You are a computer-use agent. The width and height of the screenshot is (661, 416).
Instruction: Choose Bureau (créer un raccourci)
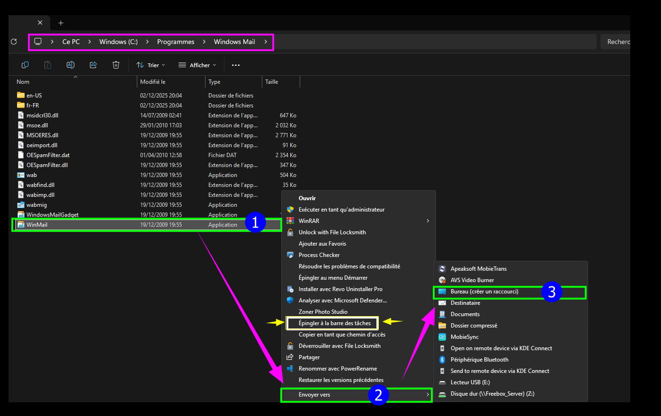tap(484, 292)
